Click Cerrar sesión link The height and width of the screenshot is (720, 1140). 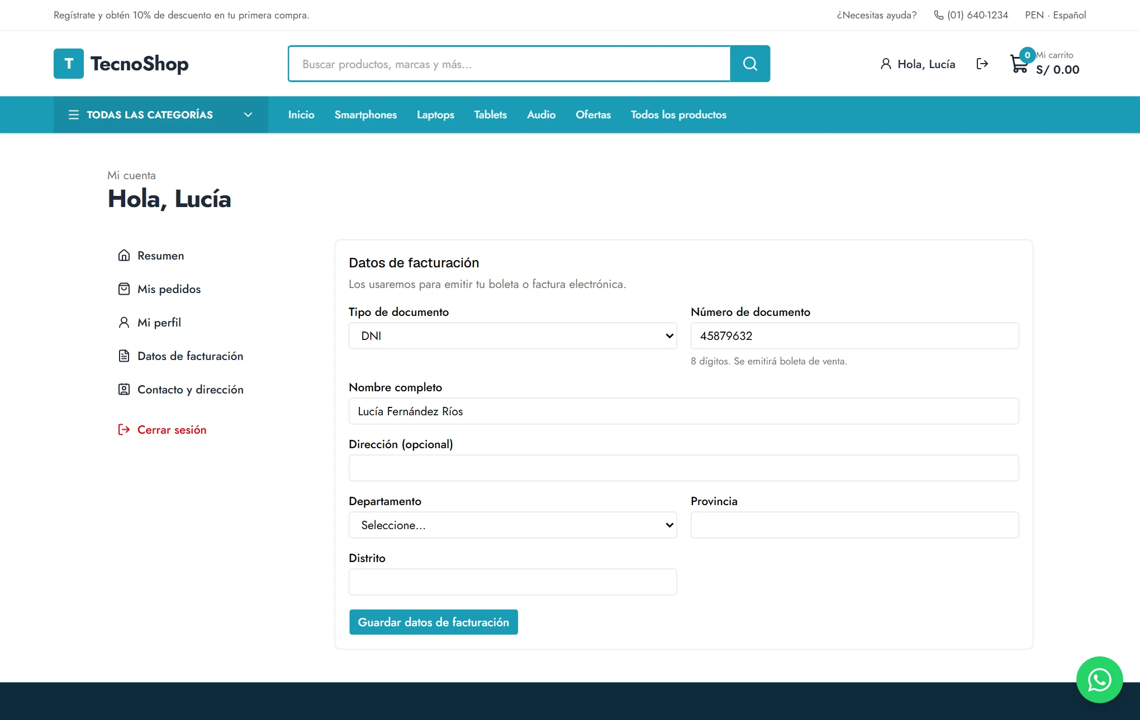click(172, 429)
